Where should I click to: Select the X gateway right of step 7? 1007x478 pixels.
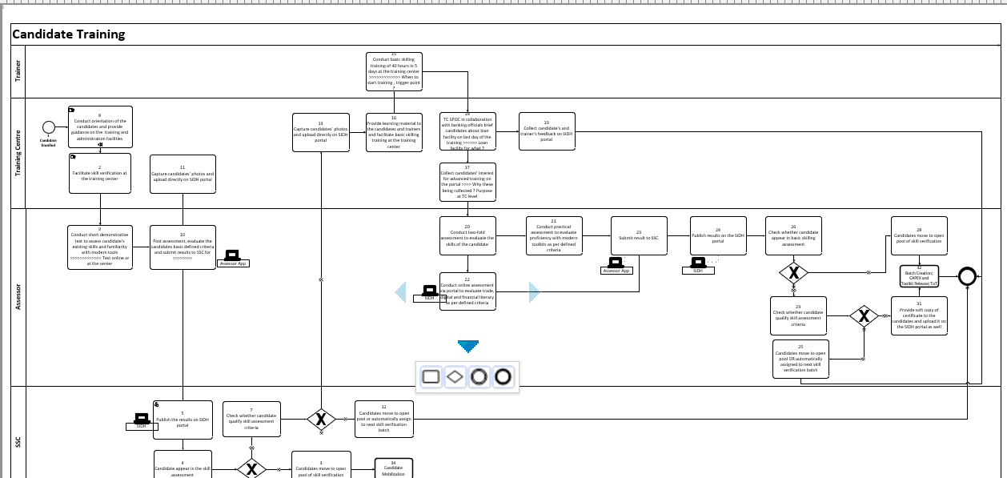pos(321,419)
